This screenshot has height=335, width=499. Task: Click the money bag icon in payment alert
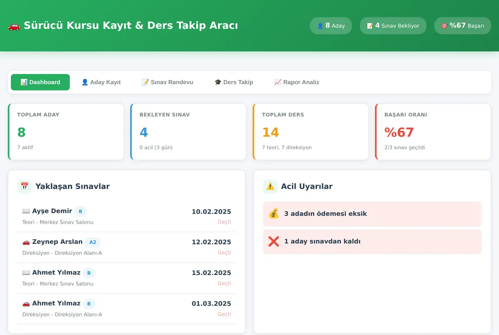tap(274, 214)
